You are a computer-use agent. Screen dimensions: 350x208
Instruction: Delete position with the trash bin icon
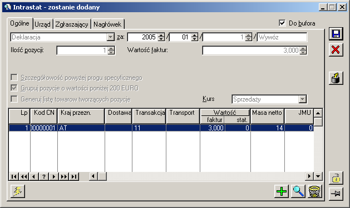click(x=315, y=191)
